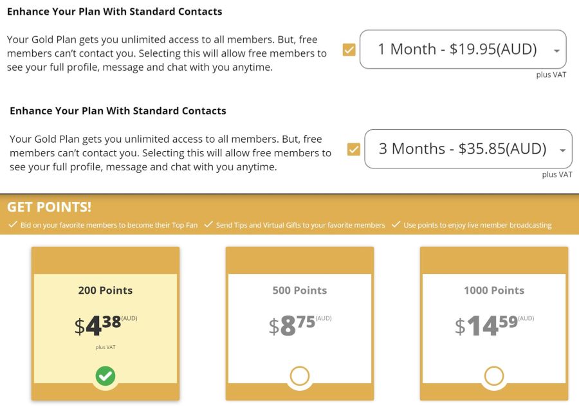Click the arrow on the 1 Month dropdown
The height and width of the screenshot is (414, 579).
[x=557, y=51]
